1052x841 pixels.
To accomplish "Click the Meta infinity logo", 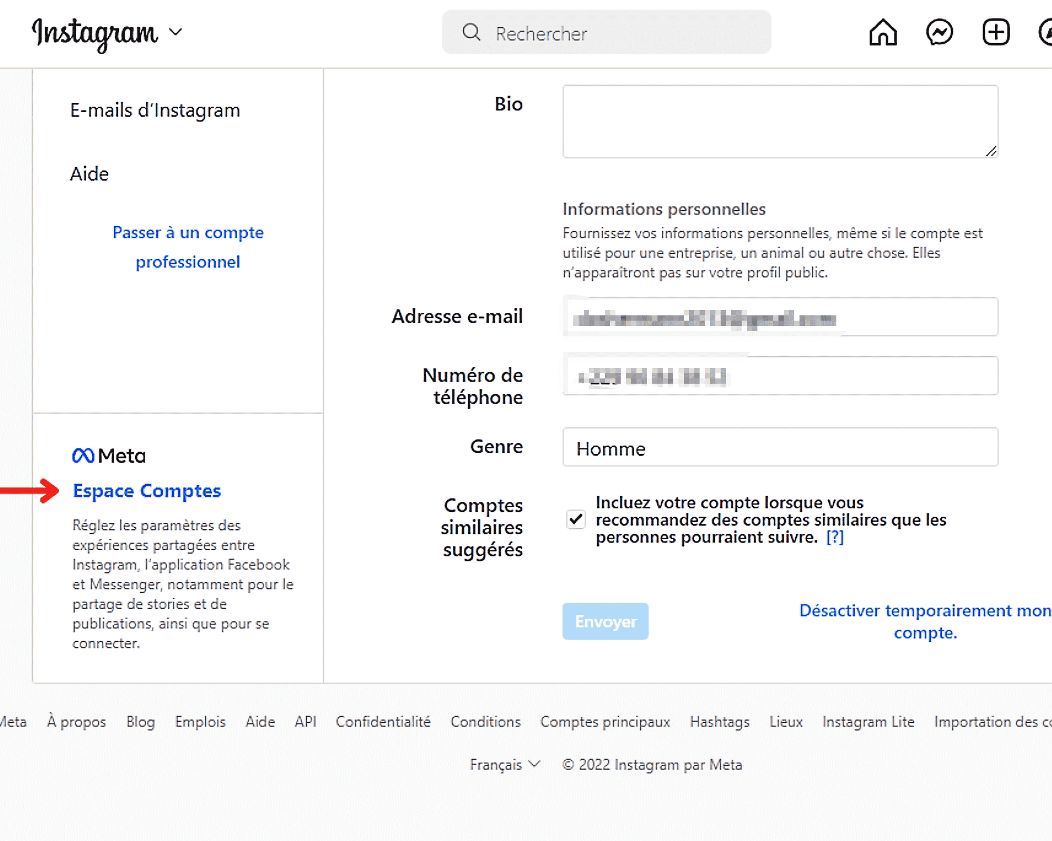I will (83, 455).
